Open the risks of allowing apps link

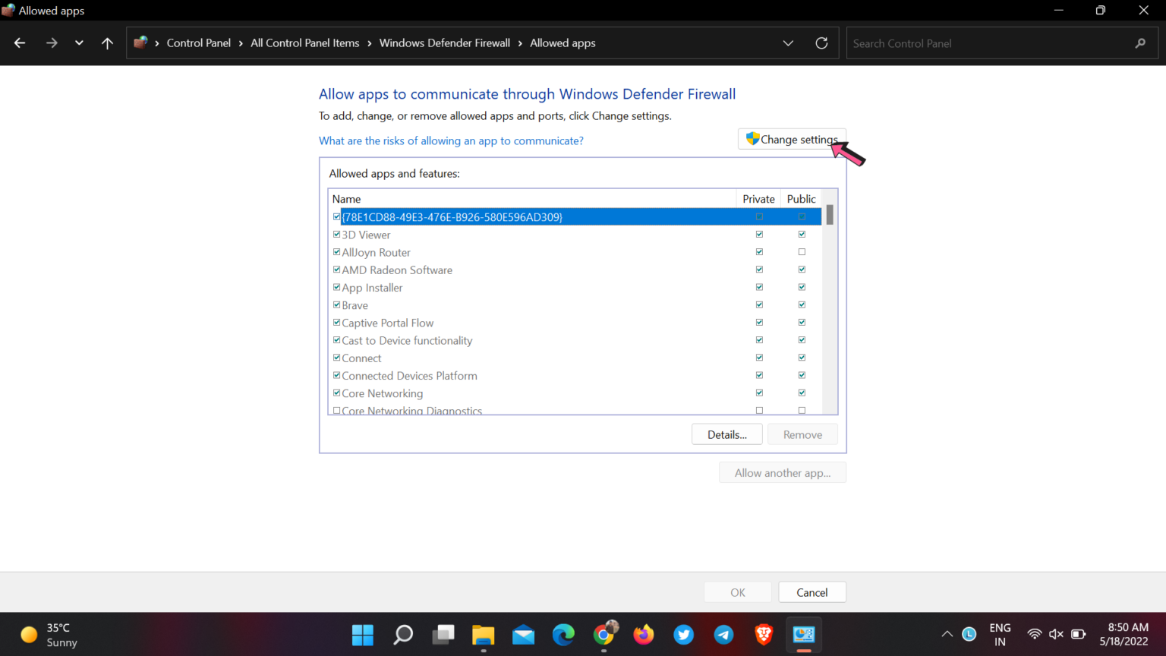click(451, 140)
